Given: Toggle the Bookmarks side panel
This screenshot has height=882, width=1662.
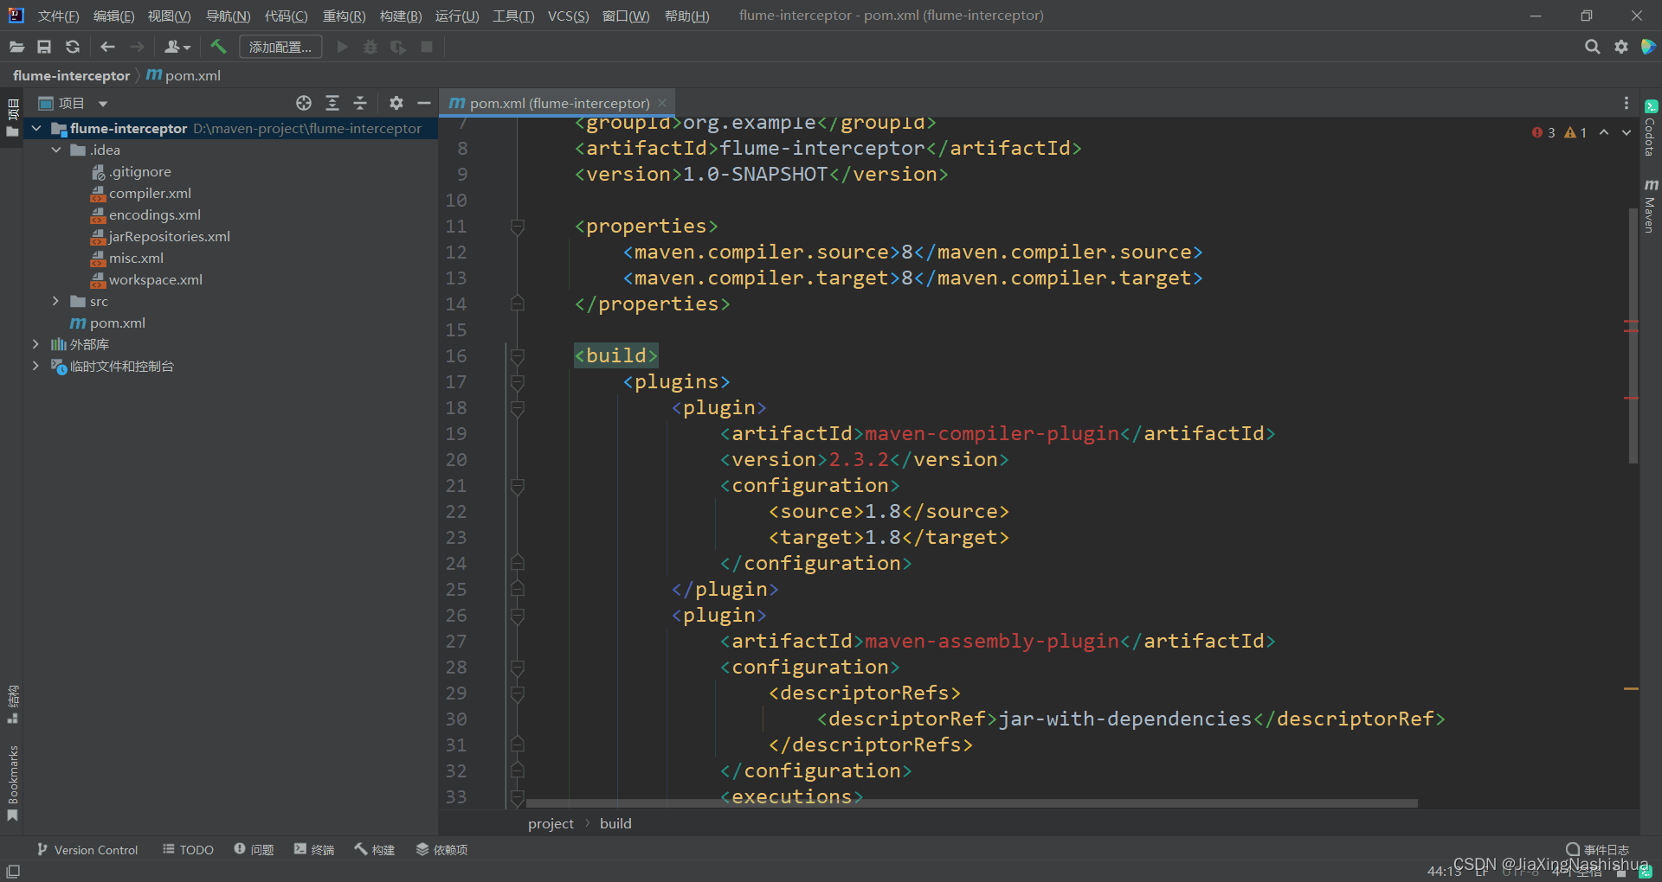Looking at the screenshot, I should click(x=13, y=783).
